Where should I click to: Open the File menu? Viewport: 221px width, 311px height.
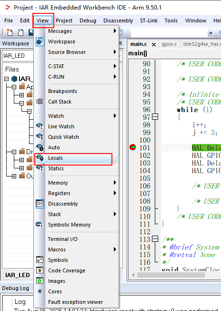pos(9,21)
